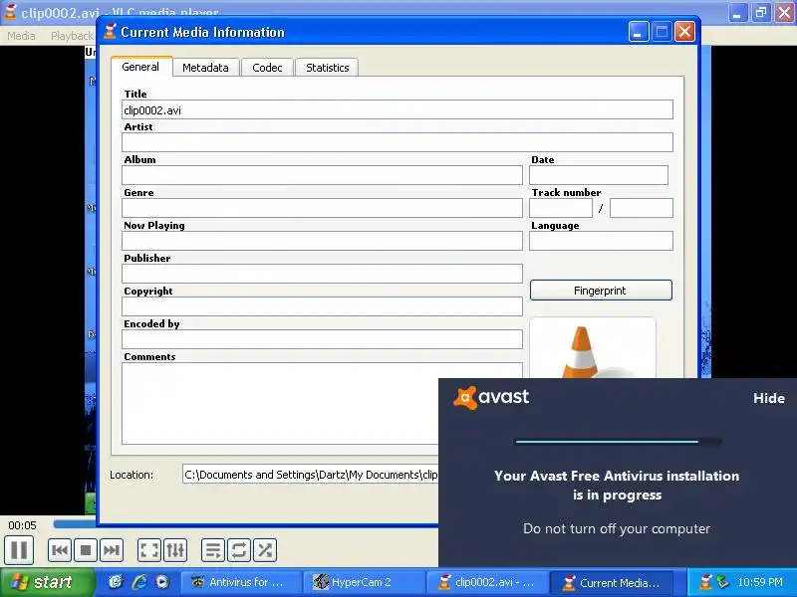Click into the Date field

[x=599, y=175]
